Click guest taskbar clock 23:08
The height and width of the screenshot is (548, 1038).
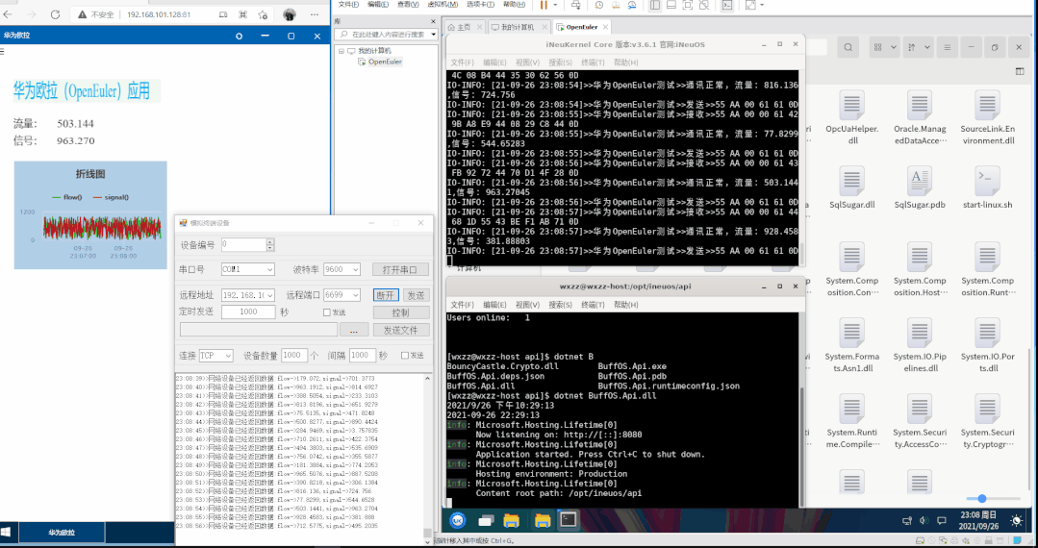click(979, 520)
